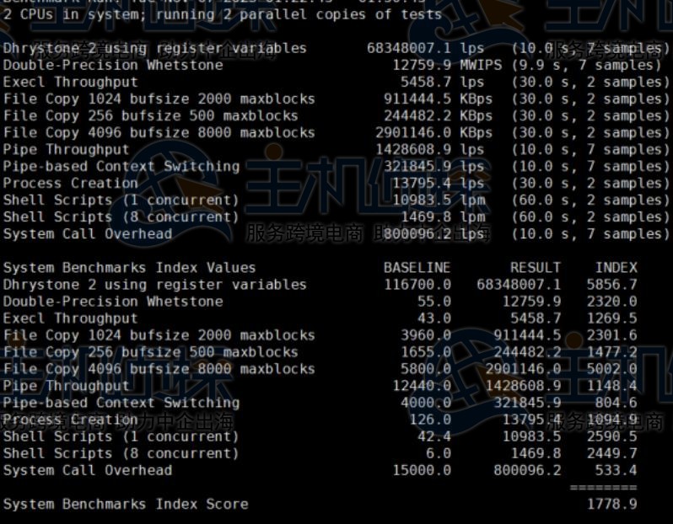Click baseline value '6.0'
The height and width of the screenshot is (524, 673).
(439, 453)
